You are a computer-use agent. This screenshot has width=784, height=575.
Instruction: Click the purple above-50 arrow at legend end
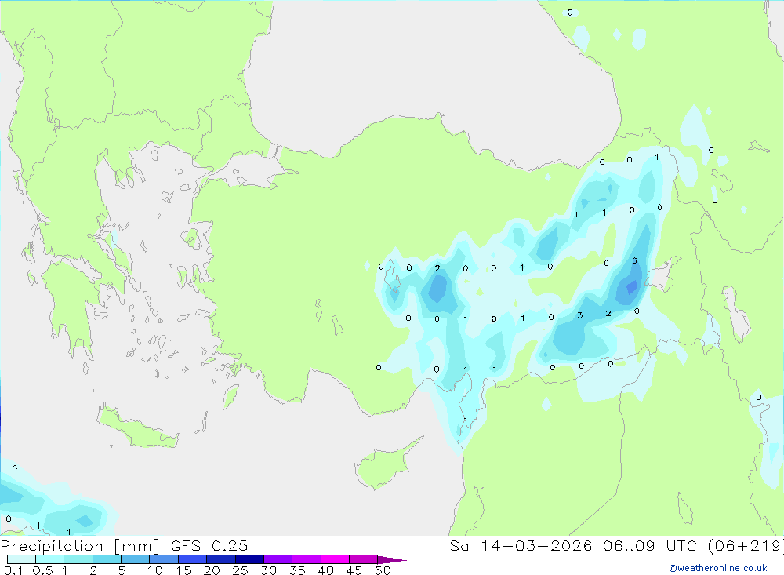(391, 559)
